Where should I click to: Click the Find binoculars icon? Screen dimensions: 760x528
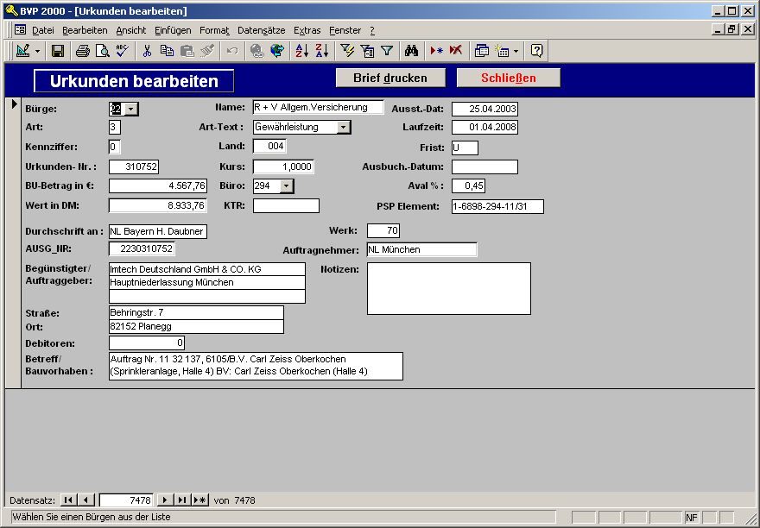(x=411, y=50)
